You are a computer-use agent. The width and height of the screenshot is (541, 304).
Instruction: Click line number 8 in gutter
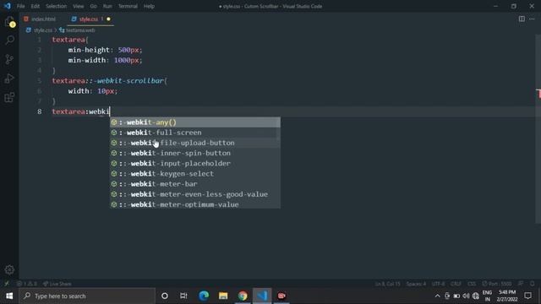(40, 111)
